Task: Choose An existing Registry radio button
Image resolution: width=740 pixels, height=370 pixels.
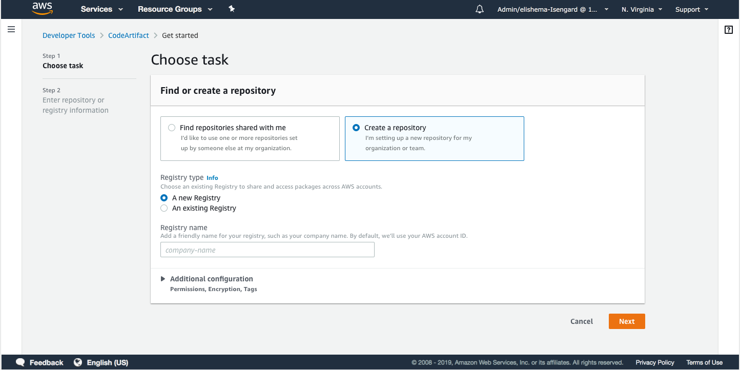Action: tap(164, 208)
